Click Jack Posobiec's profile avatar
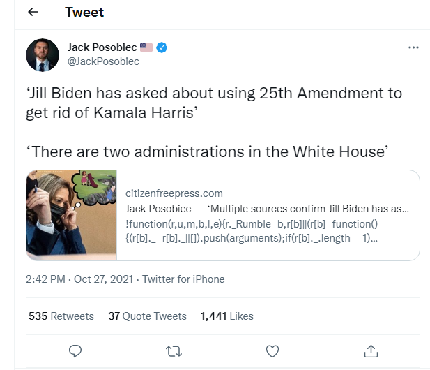The image size is (430, 370). click(43, 55)
